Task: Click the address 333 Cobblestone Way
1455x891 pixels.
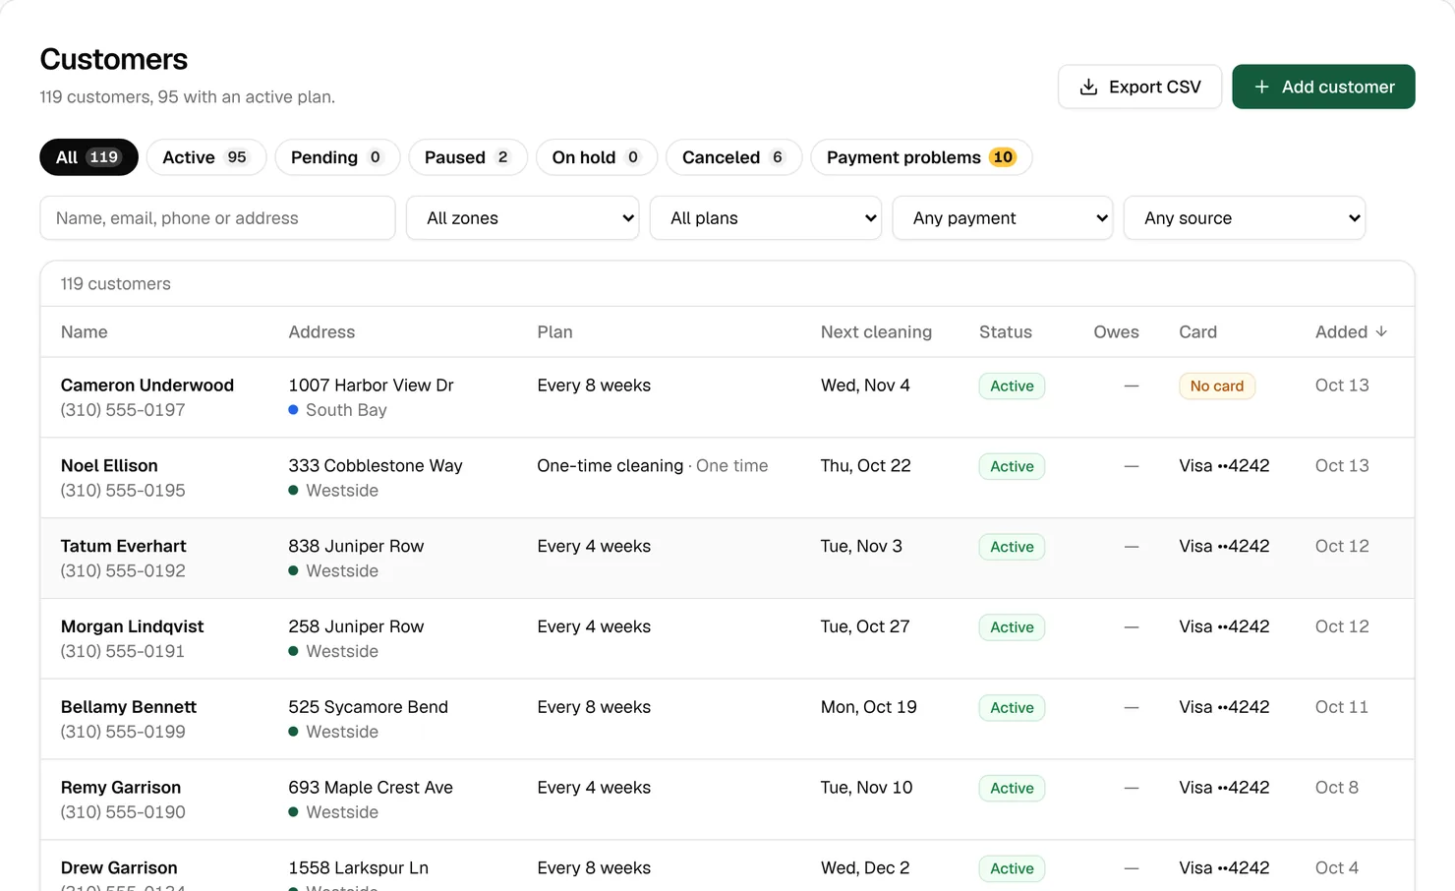Action: point(376,466)
